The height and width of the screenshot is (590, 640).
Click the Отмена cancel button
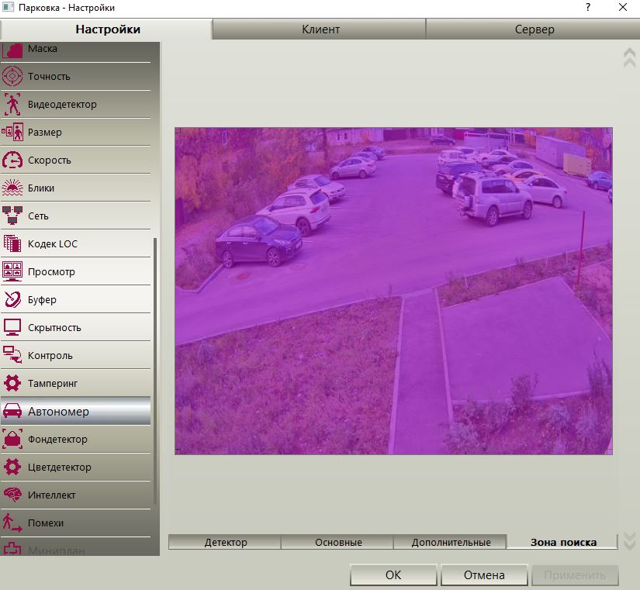click(484, 575)
